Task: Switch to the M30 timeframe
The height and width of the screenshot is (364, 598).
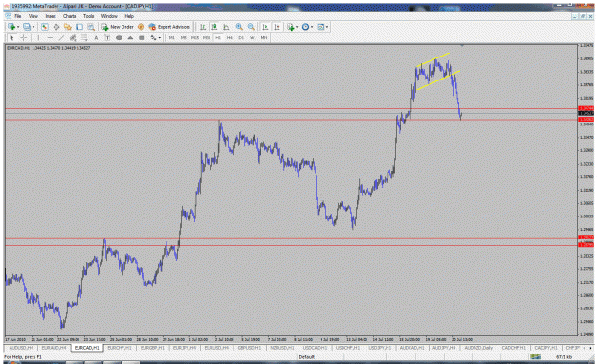Action: click(x=207, y=37)
